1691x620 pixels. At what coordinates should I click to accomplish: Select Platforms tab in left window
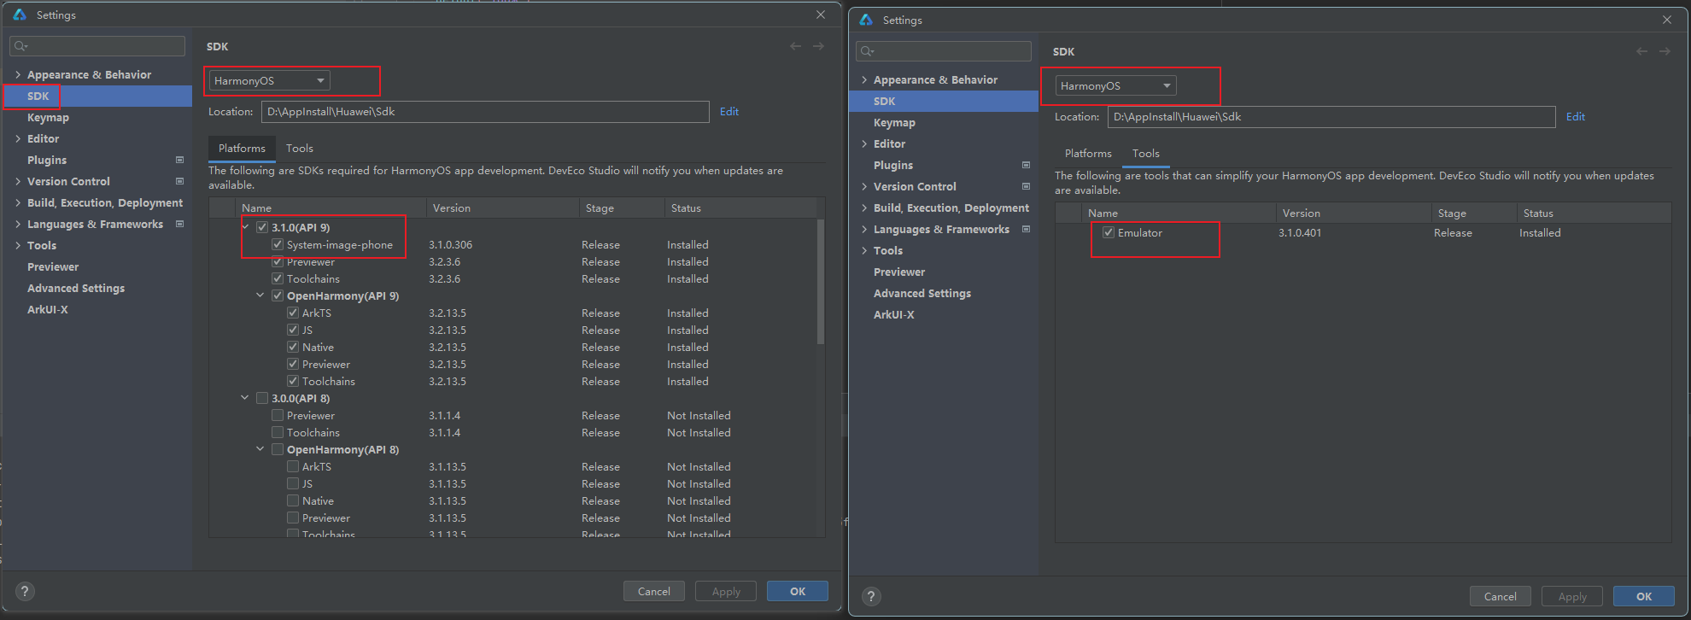242,149
